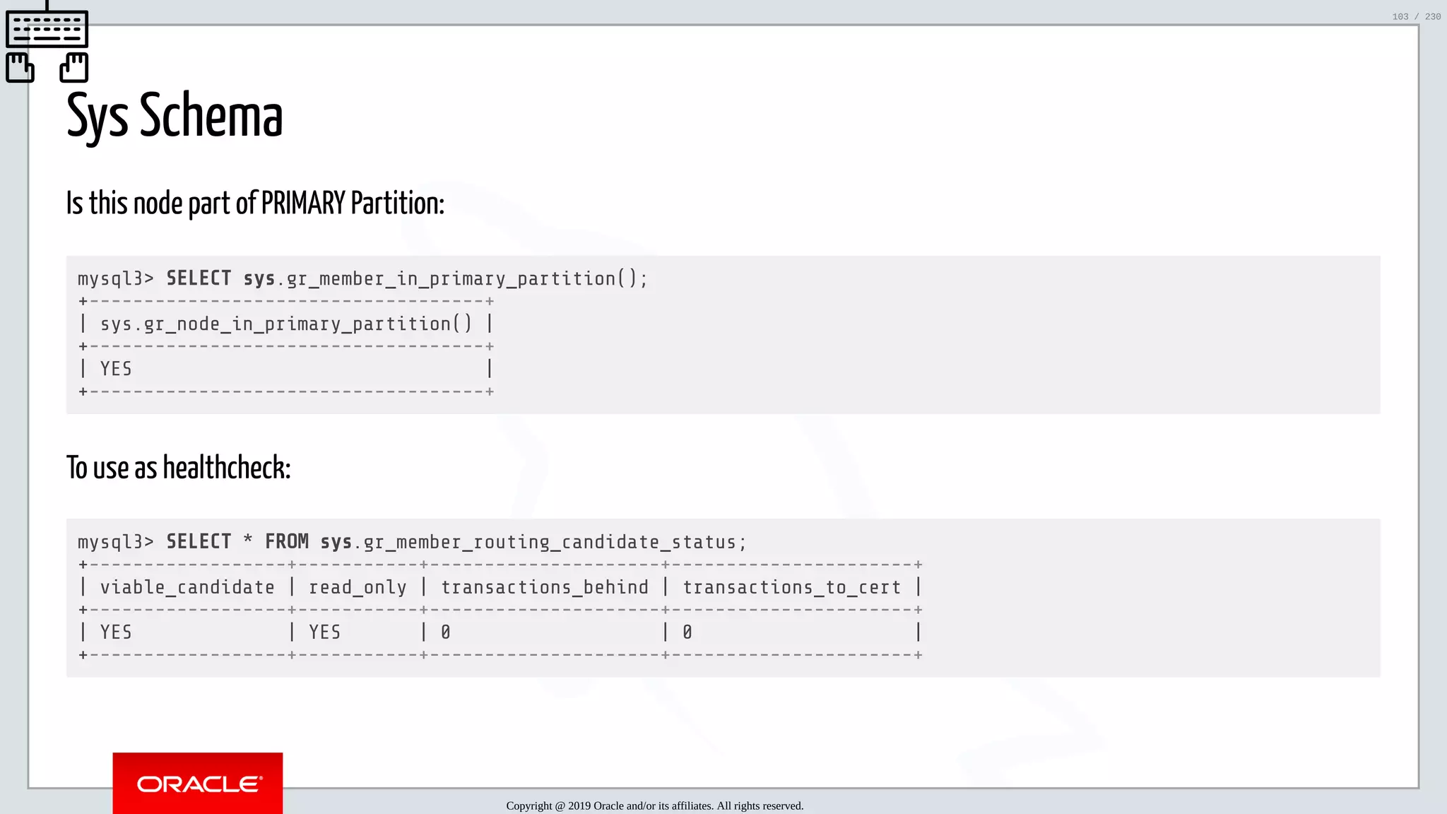Click the 'transactions_behind' column header
Image resolution: width=1447 pixels, height=814 pixels.
coord(545,587)
